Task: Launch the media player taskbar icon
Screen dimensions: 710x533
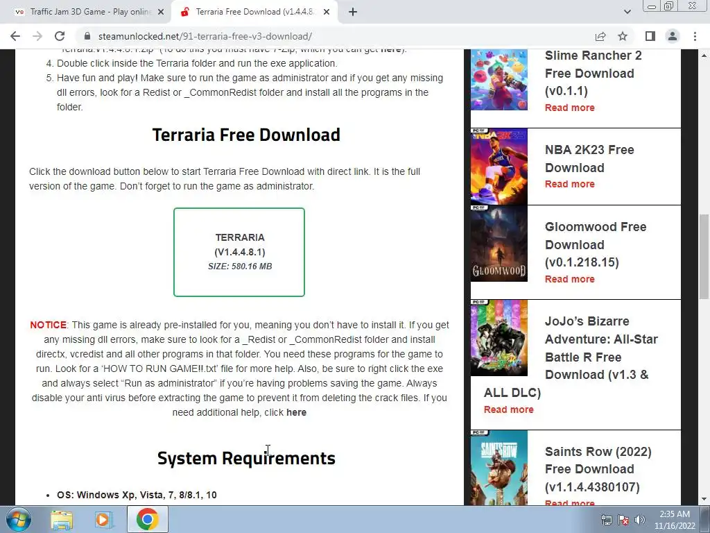Action: [x=103, y=519]
